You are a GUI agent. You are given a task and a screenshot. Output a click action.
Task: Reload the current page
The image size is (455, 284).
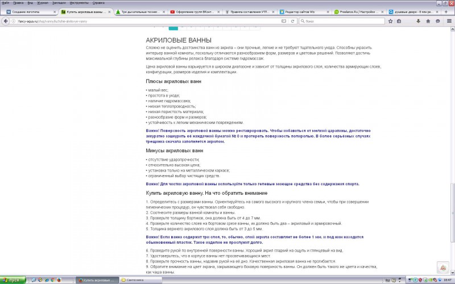(x=292, y=21)
